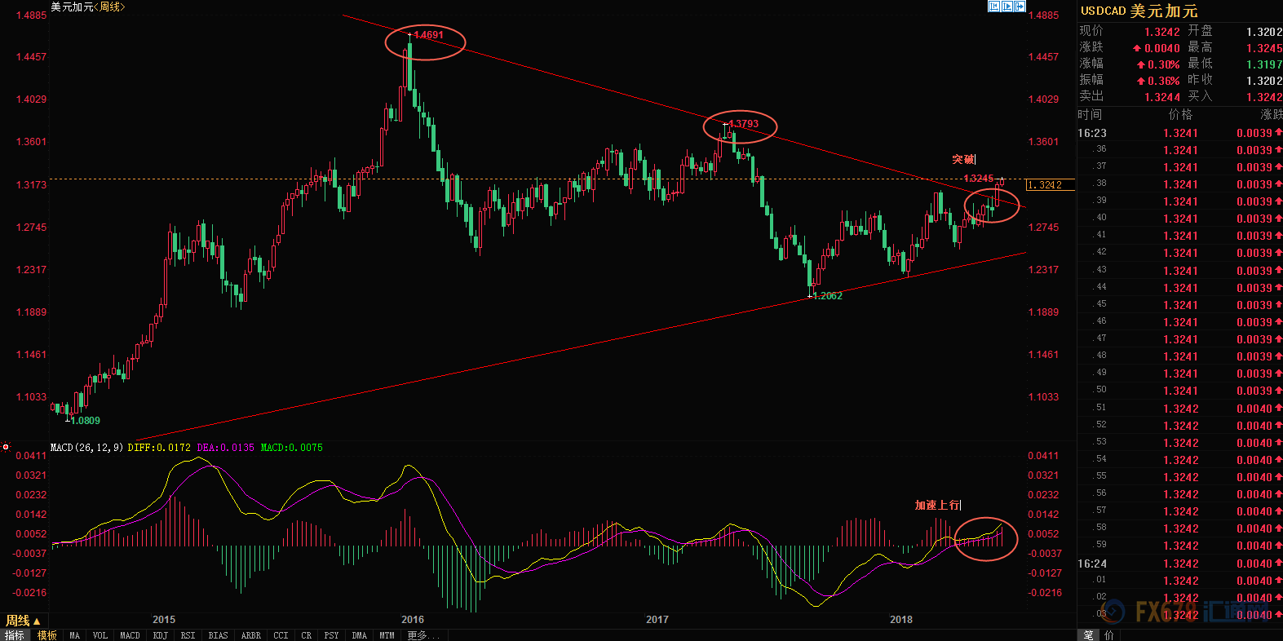Click the 涨幅 value 0.30%
Screen dimensions: 1283x641
(x=1164, y=64)
